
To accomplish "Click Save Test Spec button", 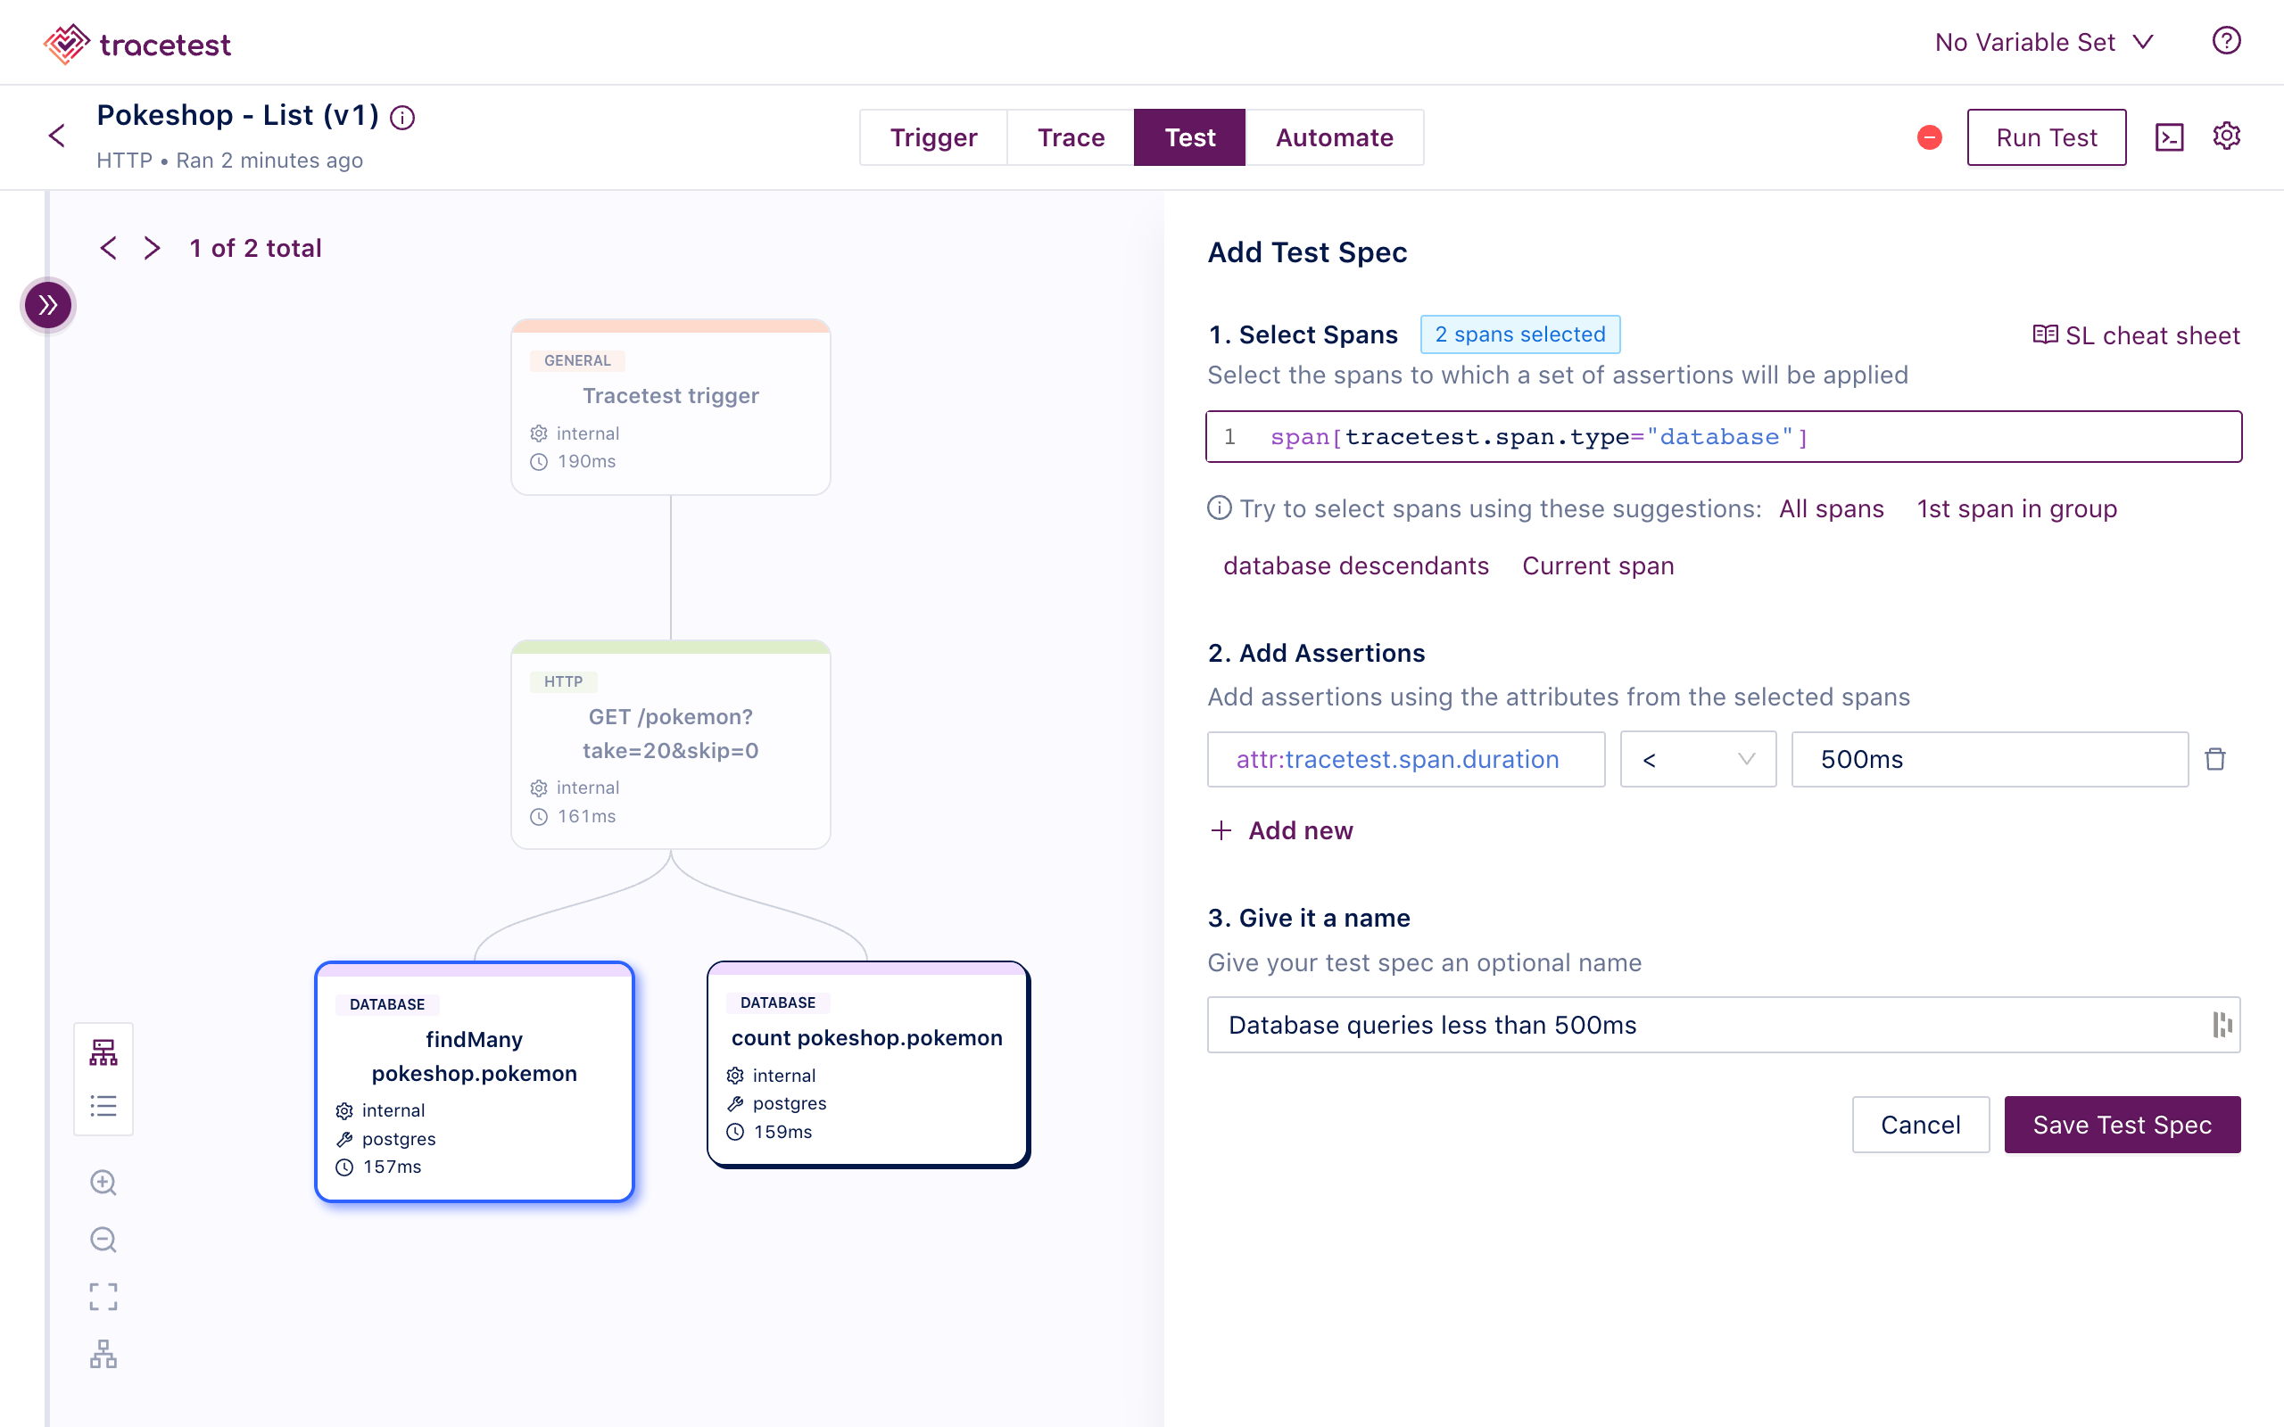I will (2122, 1124).
